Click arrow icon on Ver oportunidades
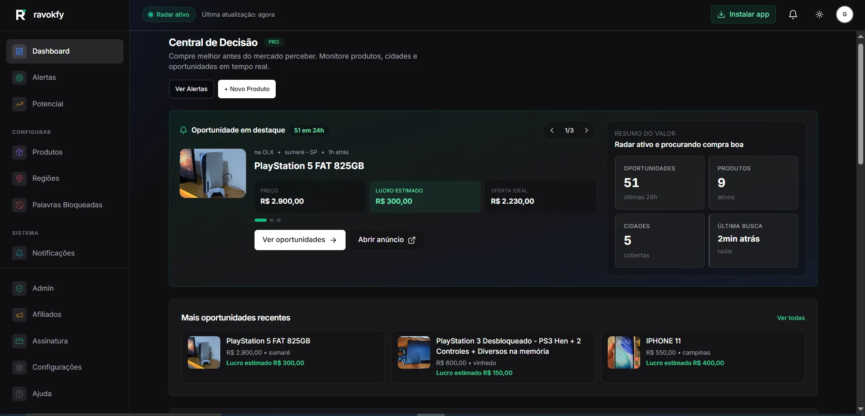 point(333,240)
